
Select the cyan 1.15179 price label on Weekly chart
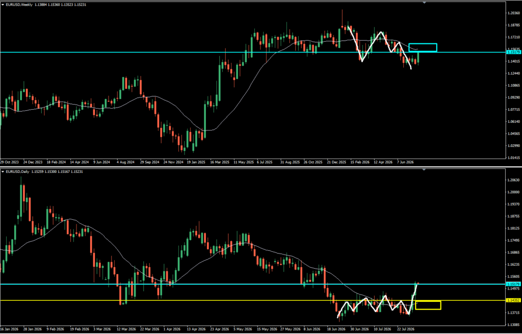pos(513,53)
